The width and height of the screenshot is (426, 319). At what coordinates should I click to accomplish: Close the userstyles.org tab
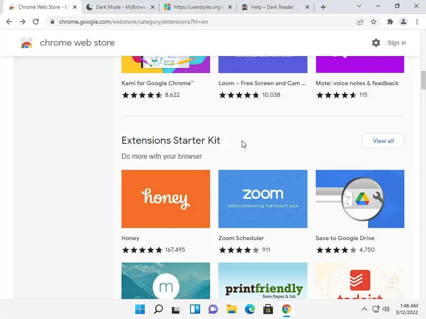[230, 7]
